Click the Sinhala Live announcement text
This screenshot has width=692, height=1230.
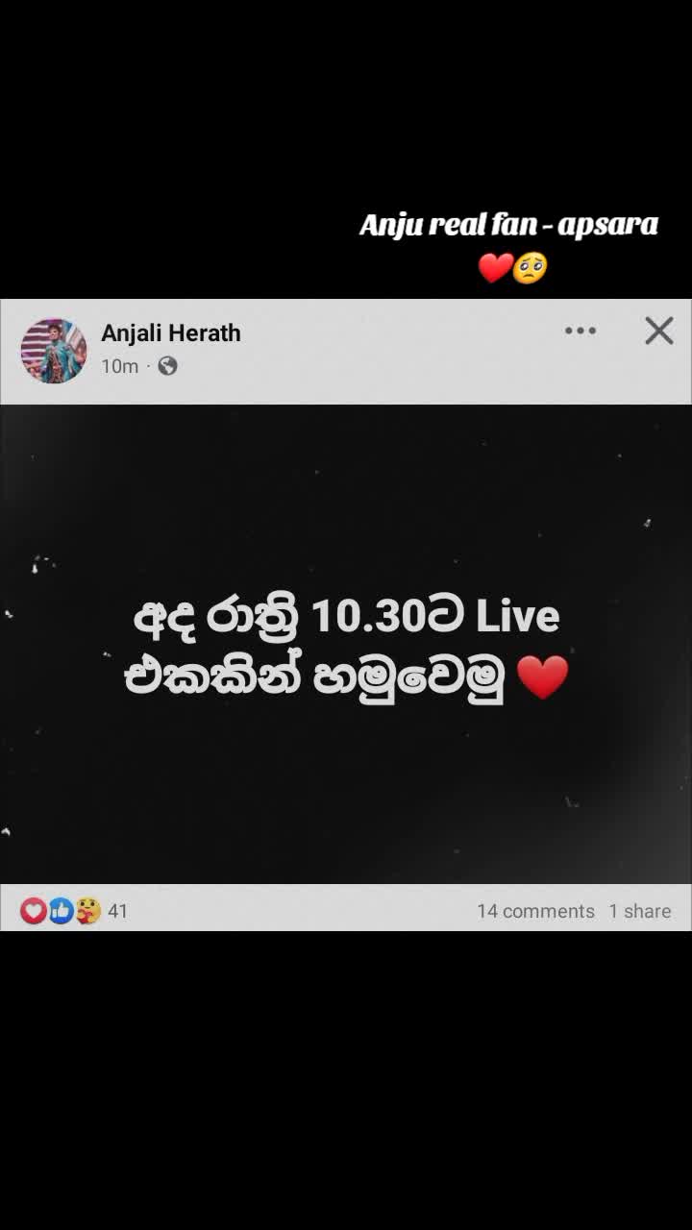(346, 648)
